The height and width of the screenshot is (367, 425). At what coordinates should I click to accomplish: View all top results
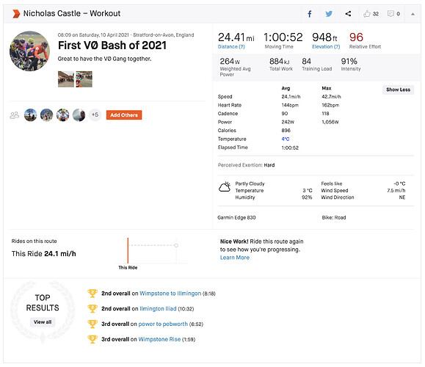(x=43, y=322)
